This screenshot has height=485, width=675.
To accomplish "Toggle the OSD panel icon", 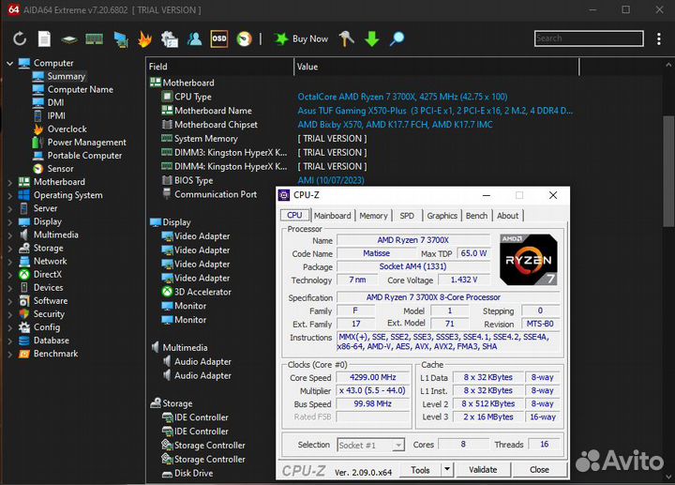I will [219, 38].
